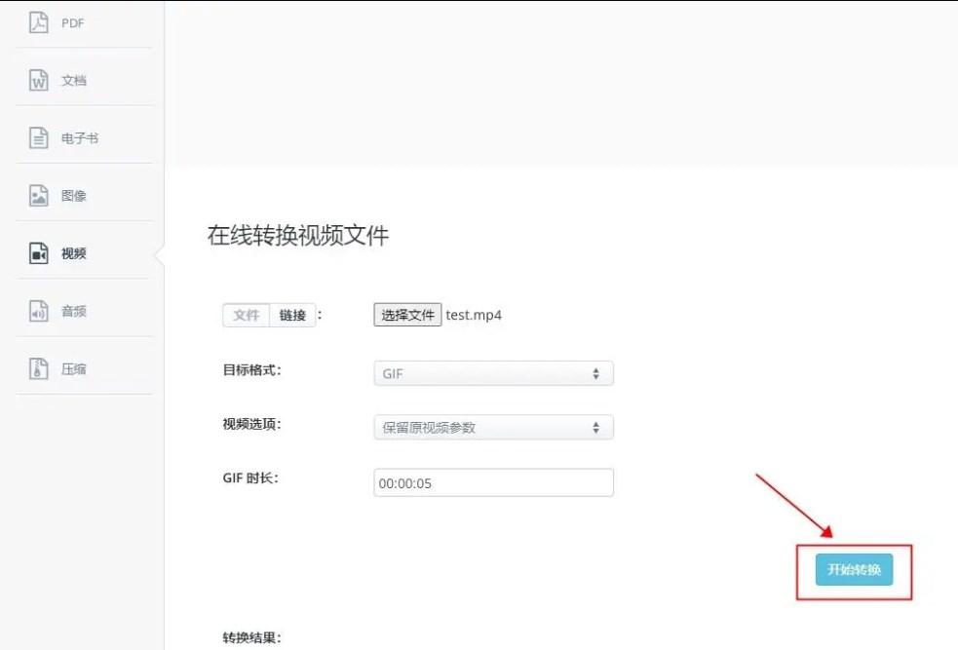Open the 视频选项 video options dropdown
The width and height of the screenshot is (958, 650).
(x=493, y=427)
